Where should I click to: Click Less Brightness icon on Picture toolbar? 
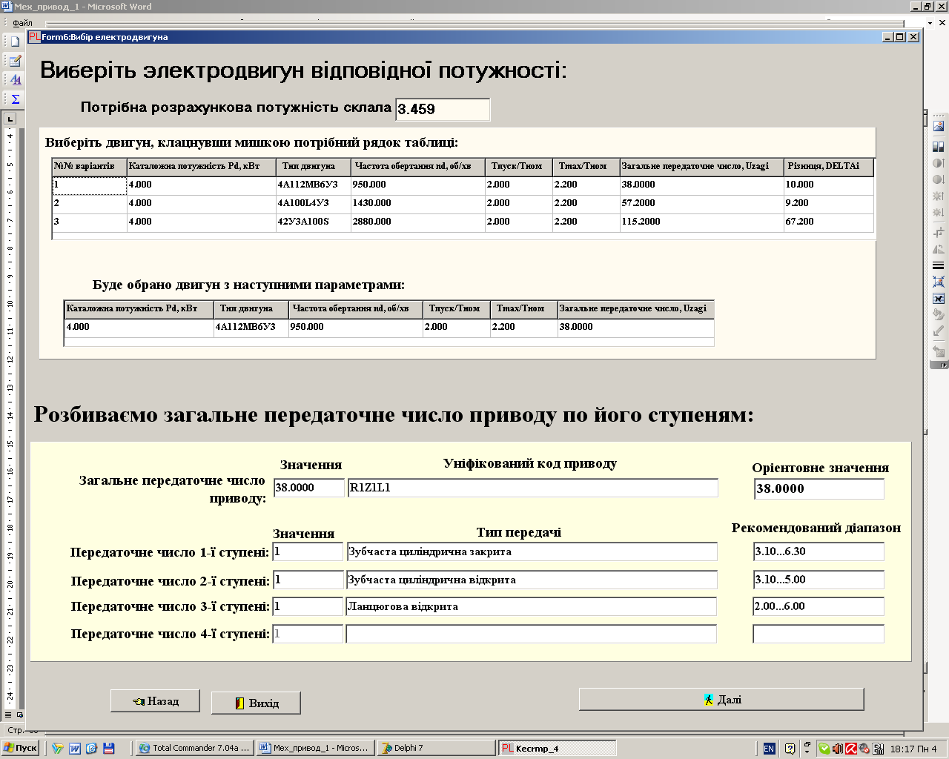[x=939, y=213]
